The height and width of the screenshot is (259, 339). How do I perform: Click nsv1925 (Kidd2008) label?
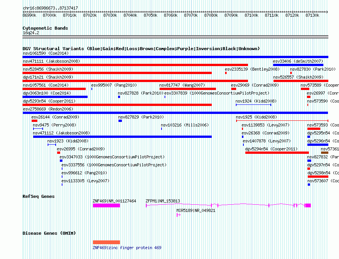point(256,117)
